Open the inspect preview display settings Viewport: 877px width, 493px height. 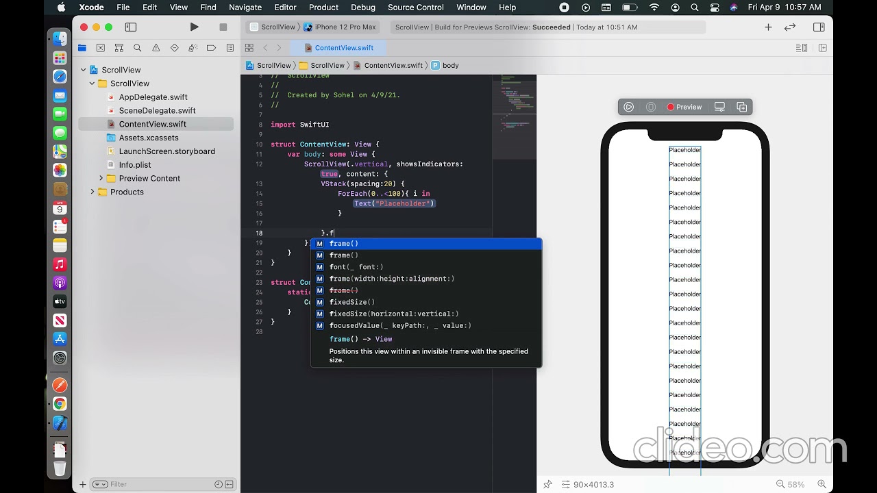click(x=719, y=107)
